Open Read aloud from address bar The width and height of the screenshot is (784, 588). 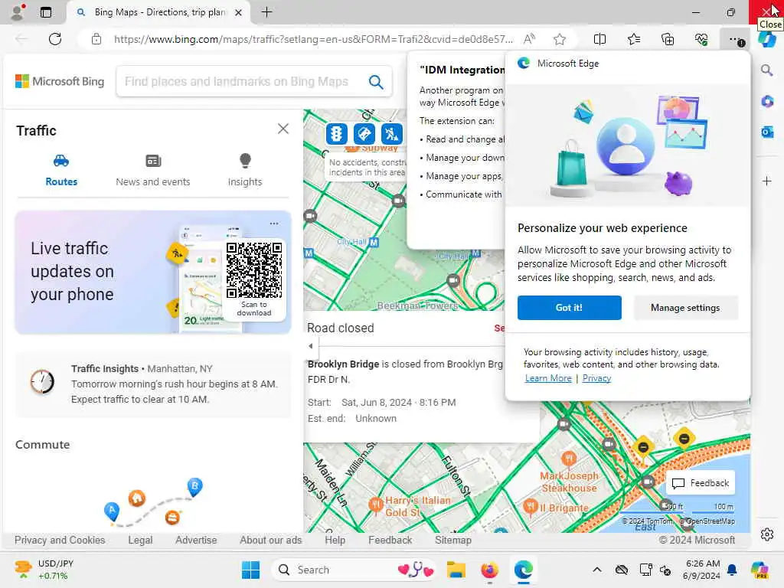click(x=530, y=39)
